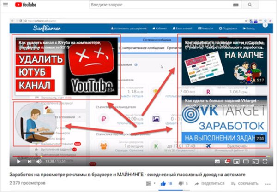The width and height of the screenshot is (277, 192).
Task: Play the video with the play button
Action: coord(18,161)
